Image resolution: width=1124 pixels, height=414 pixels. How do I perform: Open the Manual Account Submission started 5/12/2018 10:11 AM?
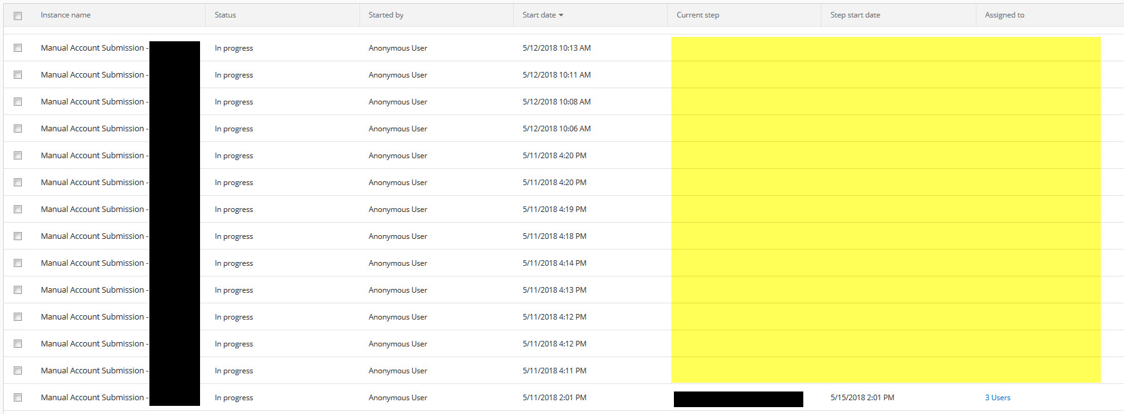click(x=93, y=75)
